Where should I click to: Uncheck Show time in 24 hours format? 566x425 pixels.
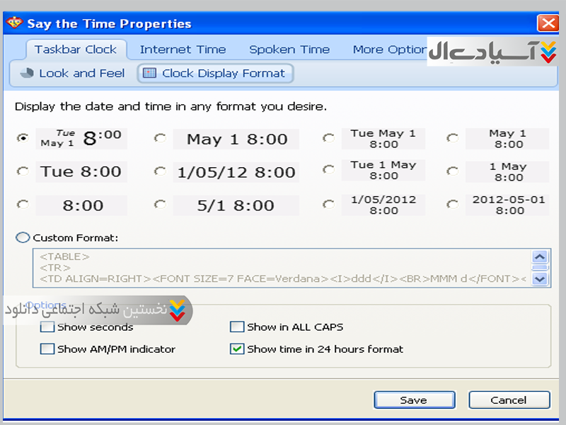click(237, 348)
